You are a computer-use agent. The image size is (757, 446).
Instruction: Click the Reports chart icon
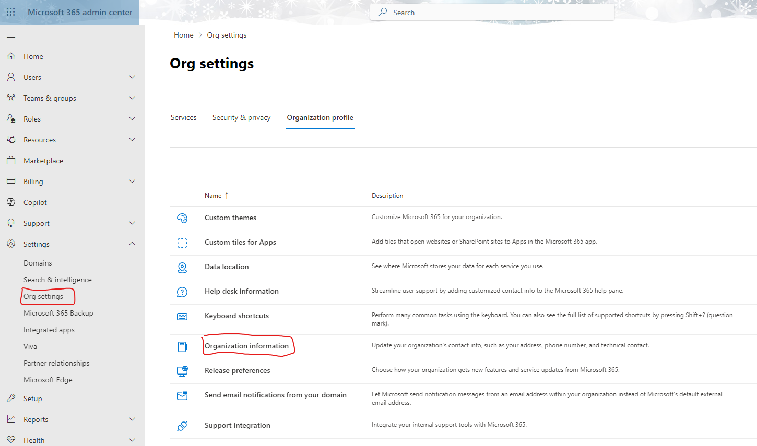point(11,419)
